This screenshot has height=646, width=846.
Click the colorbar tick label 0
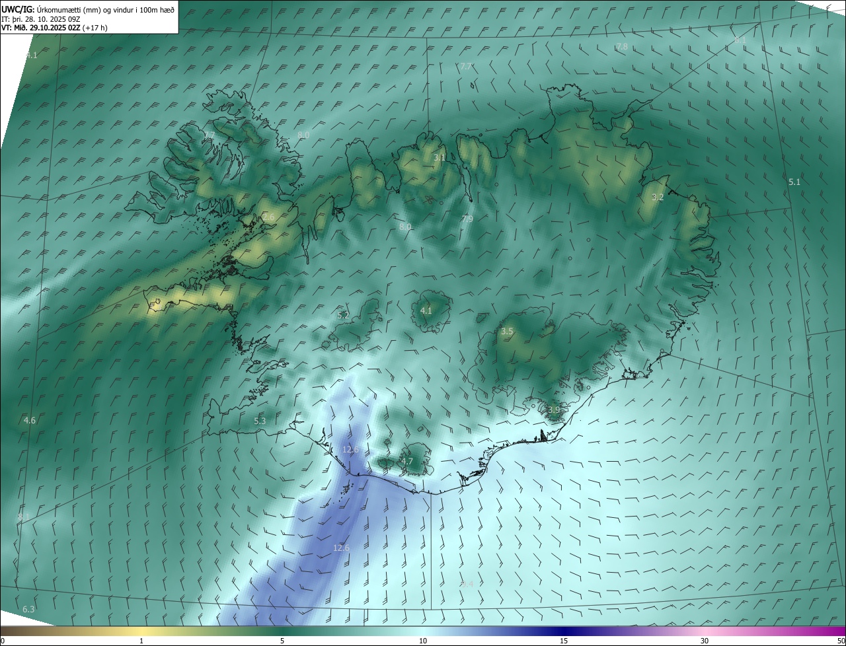tap(3, 641)
